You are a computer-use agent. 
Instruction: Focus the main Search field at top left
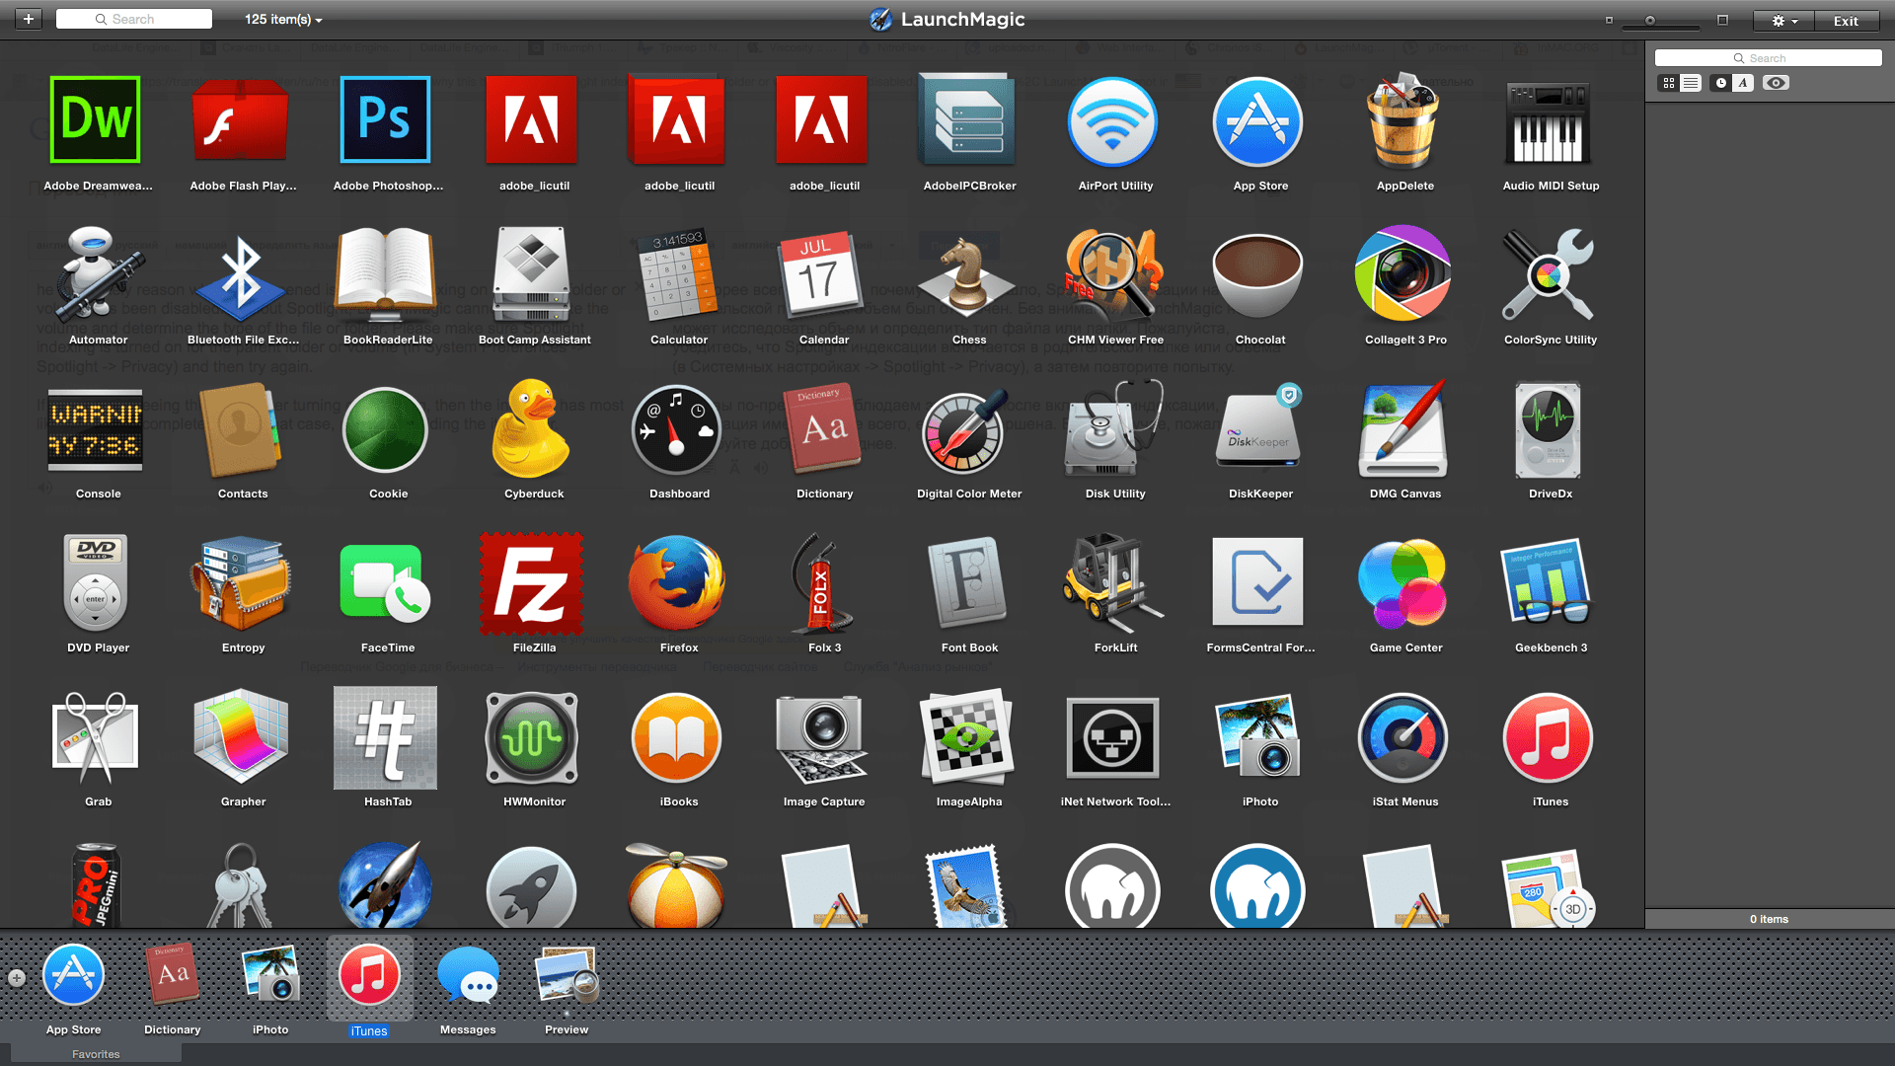(x=134, y=19)
